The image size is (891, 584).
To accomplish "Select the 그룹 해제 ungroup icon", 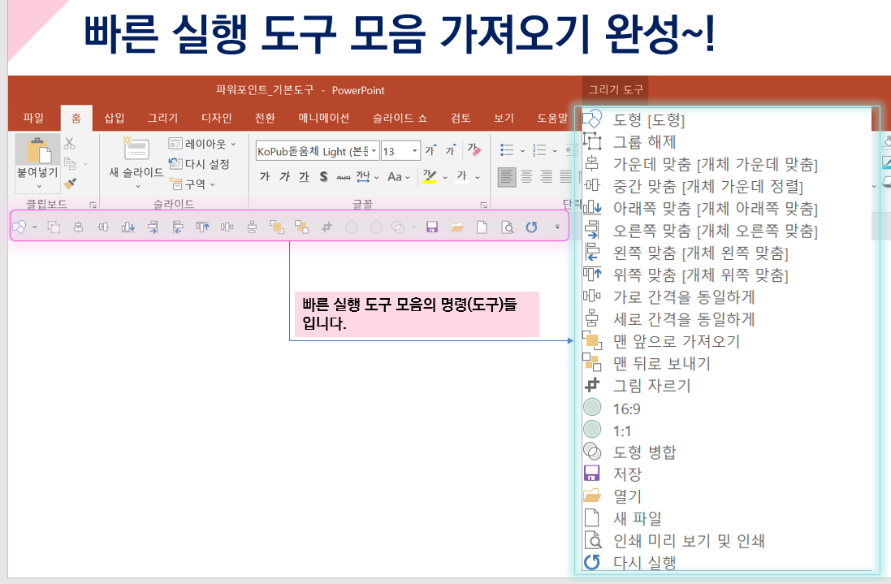I will pos(55,227).
